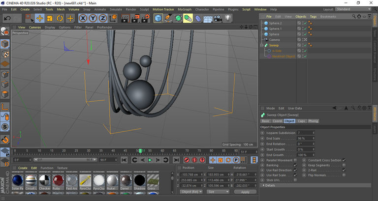Open the MoGraph menu
This screenshot has height=201, width=378.
click(185, 9)
